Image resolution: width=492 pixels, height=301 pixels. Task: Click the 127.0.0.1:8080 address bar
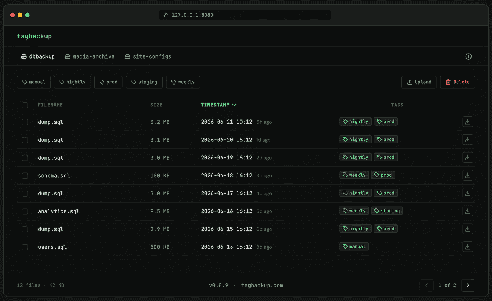[245, 15]
